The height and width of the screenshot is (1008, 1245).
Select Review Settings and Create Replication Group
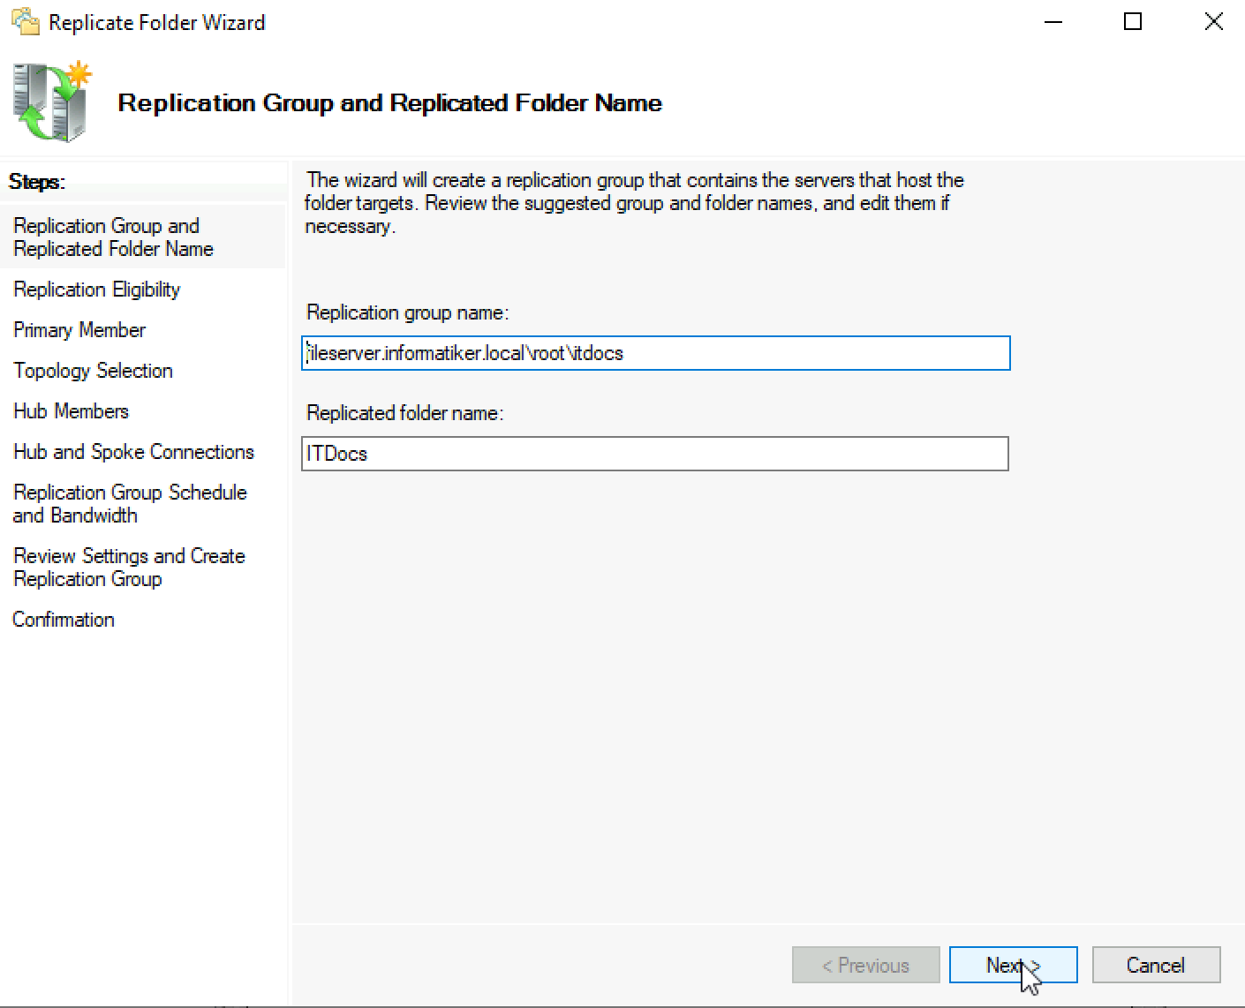129,568
